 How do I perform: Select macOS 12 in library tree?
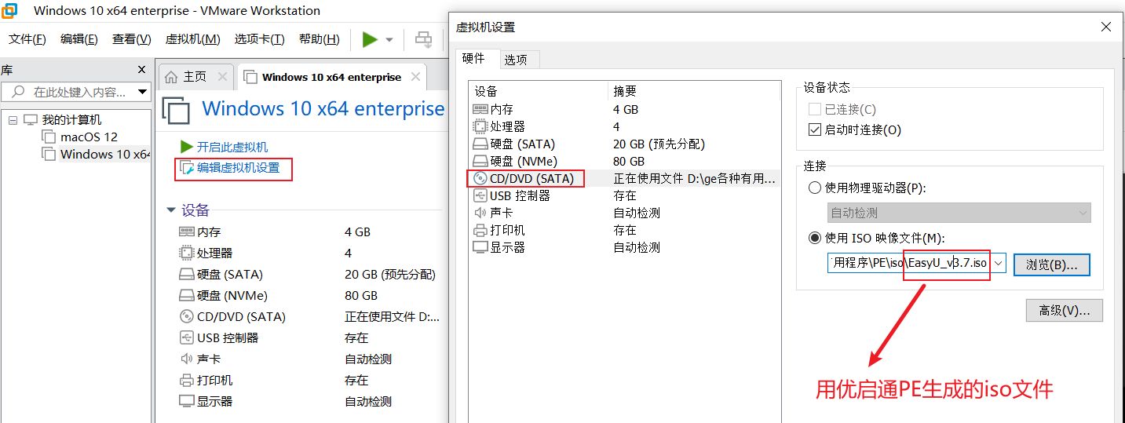click(89, 137)
